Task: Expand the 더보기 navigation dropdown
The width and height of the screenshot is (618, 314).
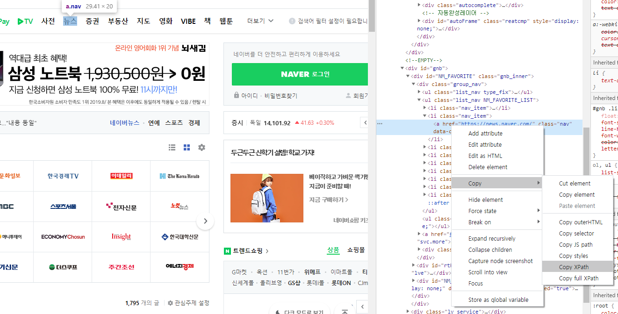Action: coord(260,21)
